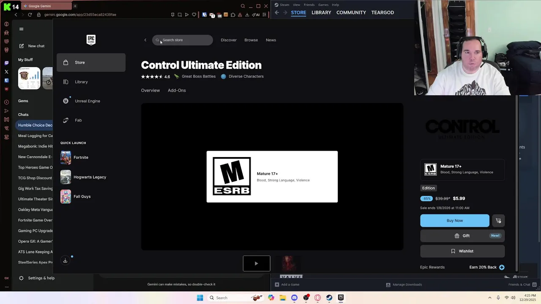This screenshot has width=541, height=304.
Task: Open News in Epic store nav
Action: tap(271, 40)
